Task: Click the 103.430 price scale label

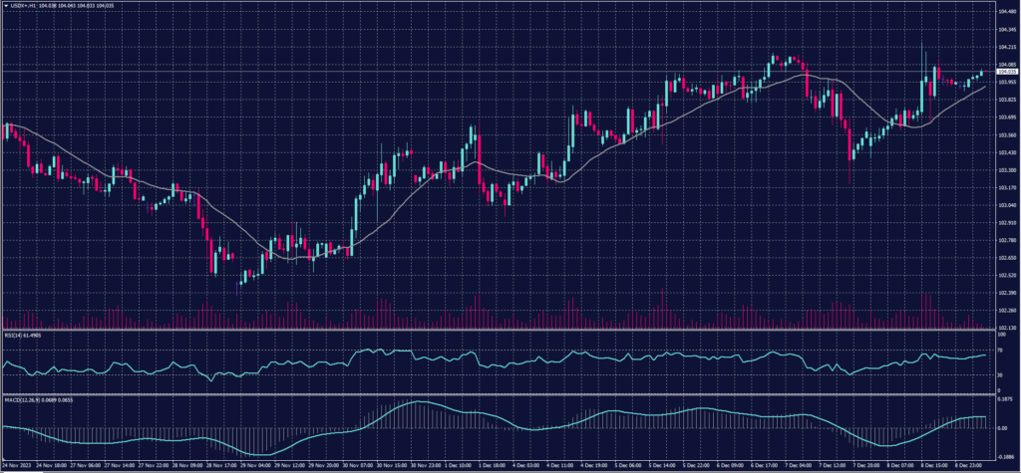Action: pyautogui.click(x=1005, y=152)
